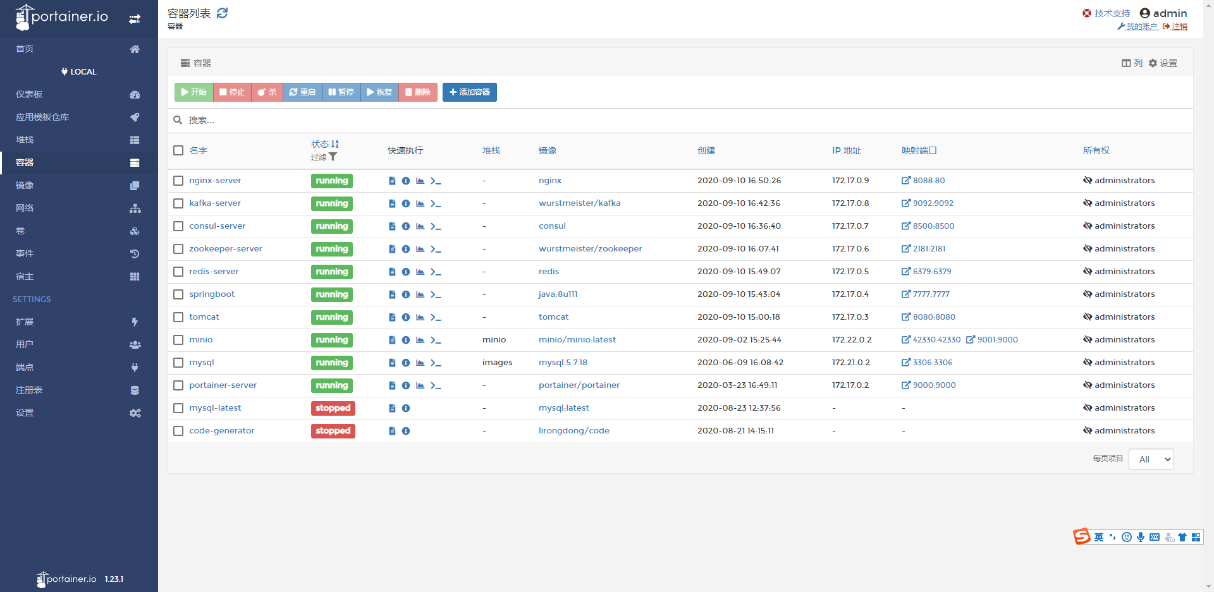
Task: Sort by 镜像 column header
Action: click(548, 150)
